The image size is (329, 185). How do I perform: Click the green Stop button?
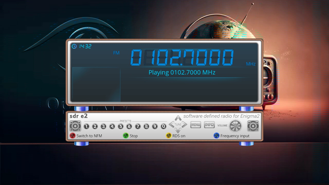tap(126, 136)
